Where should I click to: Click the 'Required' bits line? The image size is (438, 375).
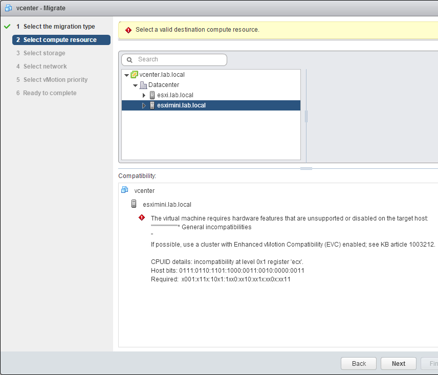(221, 279)
